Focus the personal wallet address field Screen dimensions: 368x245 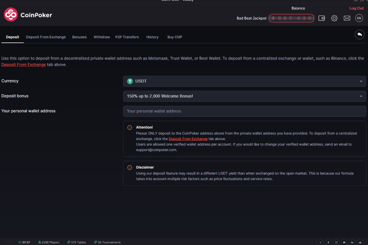[x=244, y=111]
